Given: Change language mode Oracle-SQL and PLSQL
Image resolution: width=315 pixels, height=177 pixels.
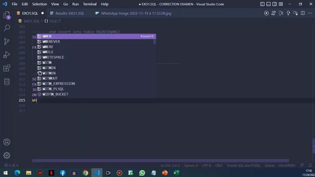Looking at the screenshot, I should click(244, 166).
